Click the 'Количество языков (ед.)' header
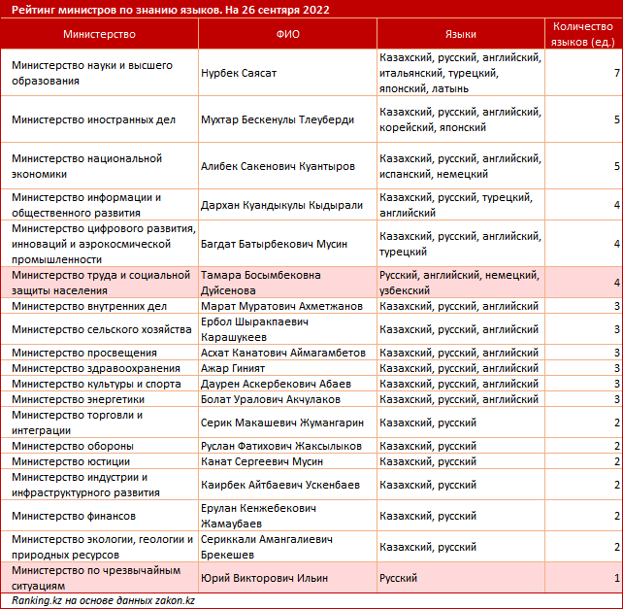Image resolution: width=623 pixels, height=609 pixels. (582, 34)
